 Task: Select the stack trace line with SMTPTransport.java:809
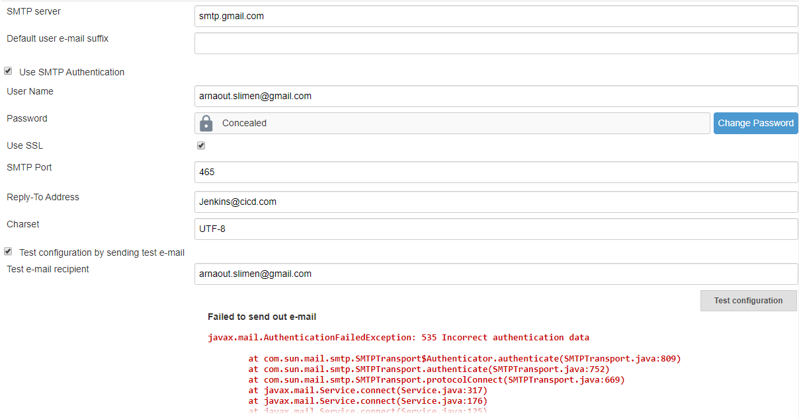tap(464, 359)
